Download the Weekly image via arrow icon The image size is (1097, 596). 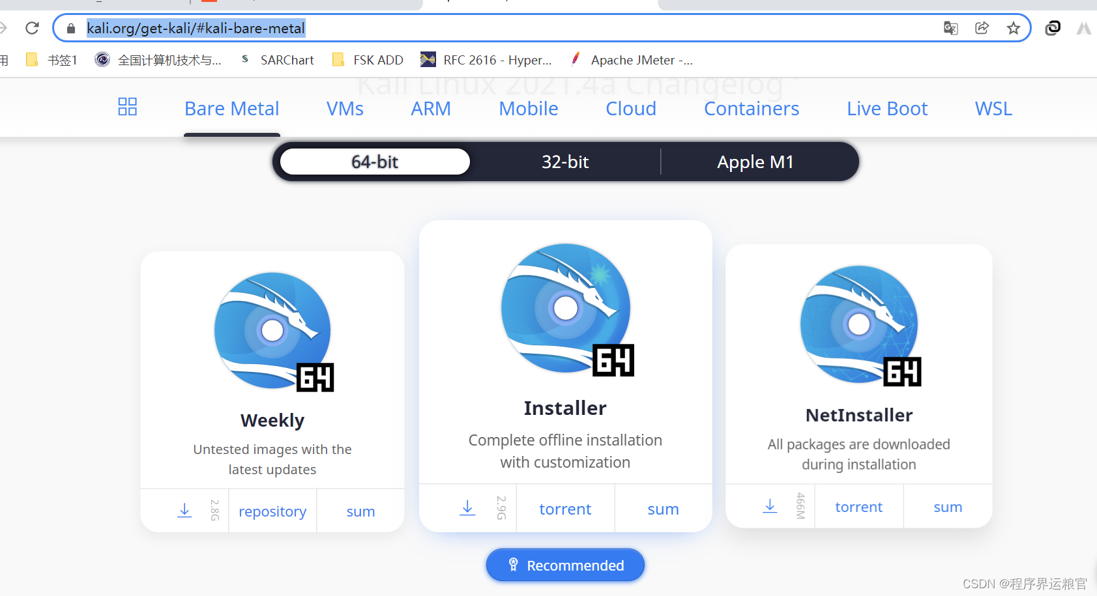[184, 510]
